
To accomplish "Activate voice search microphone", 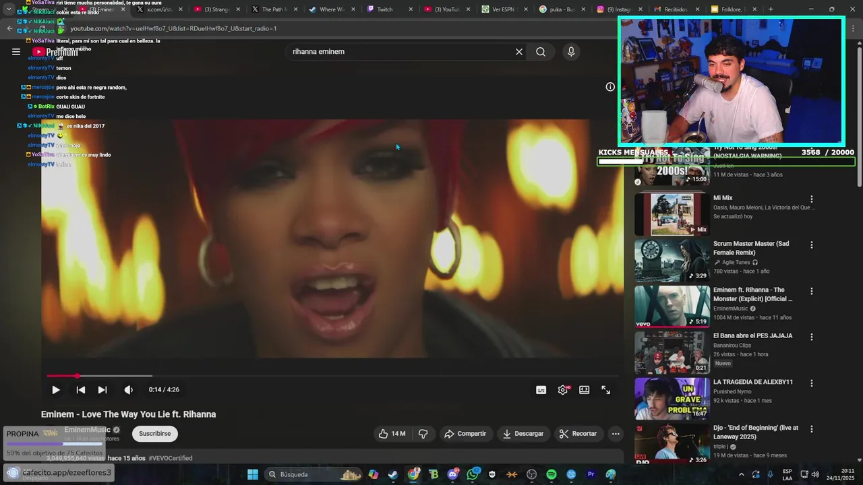I will pos(571,52).
